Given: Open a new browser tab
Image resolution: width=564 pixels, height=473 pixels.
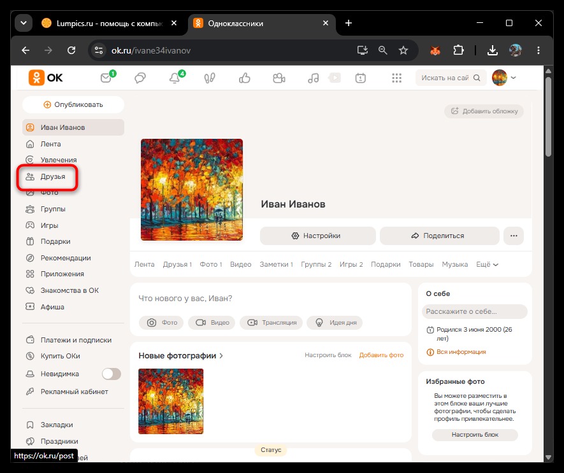Looking at the screenshot, I should pyautogui.click(x=348, y=23).
